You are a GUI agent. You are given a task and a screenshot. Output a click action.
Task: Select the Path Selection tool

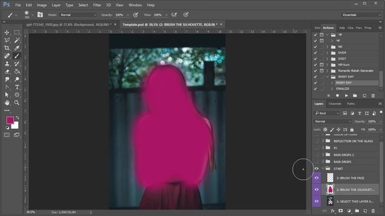[x=7, y=95]
